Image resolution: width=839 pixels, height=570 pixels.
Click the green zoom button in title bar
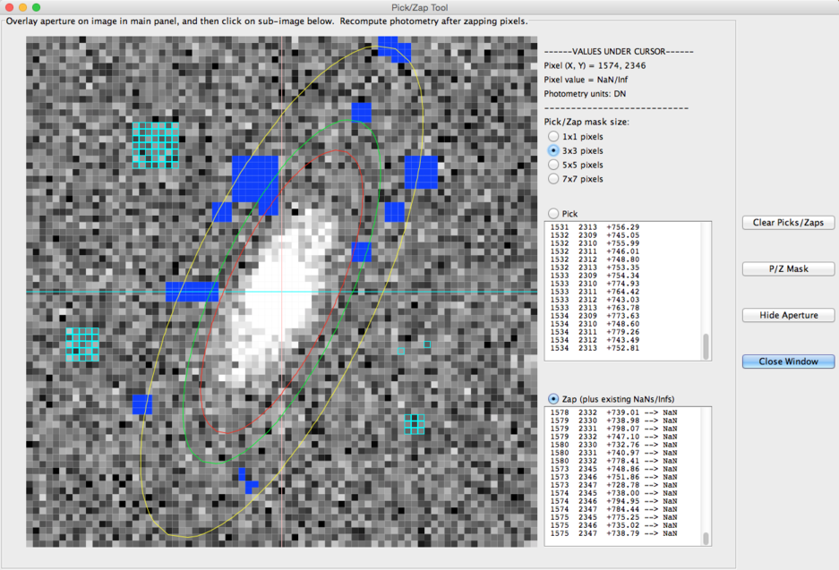click(35, 6)
